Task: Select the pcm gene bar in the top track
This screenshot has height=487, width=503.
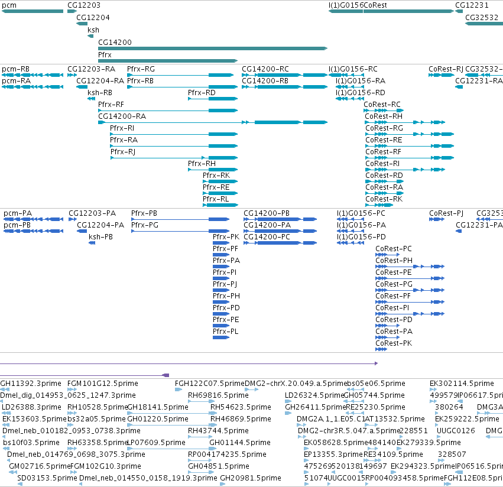Action: coord(33,11)
